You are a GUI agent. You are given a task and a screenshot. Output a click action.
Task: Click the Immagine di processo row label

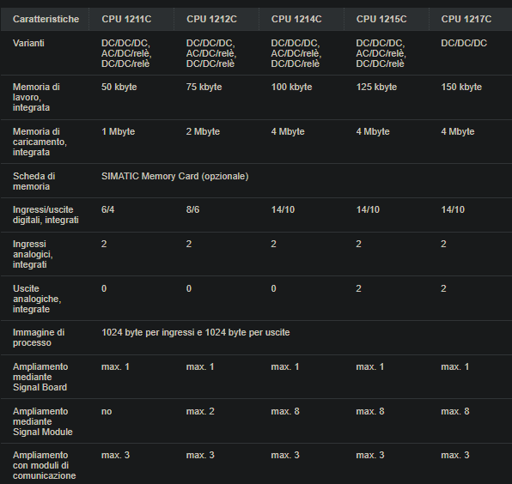tap(39, 337)
